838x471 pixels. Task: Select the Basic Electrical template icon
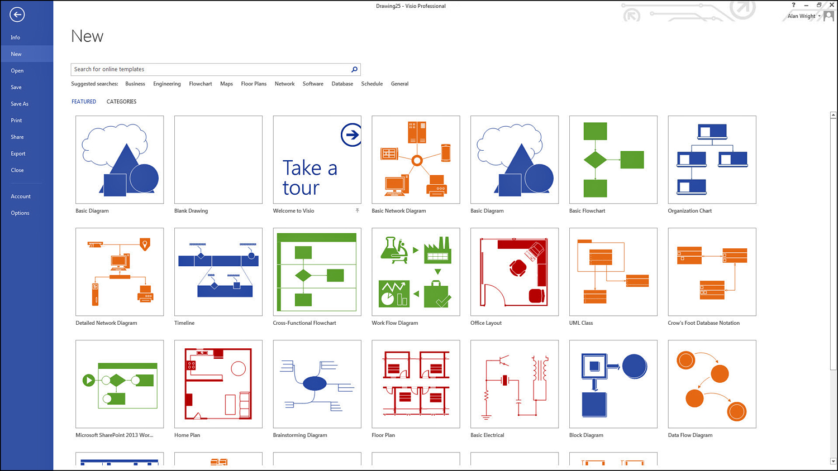pyautogui.click(x=514, y=384)
